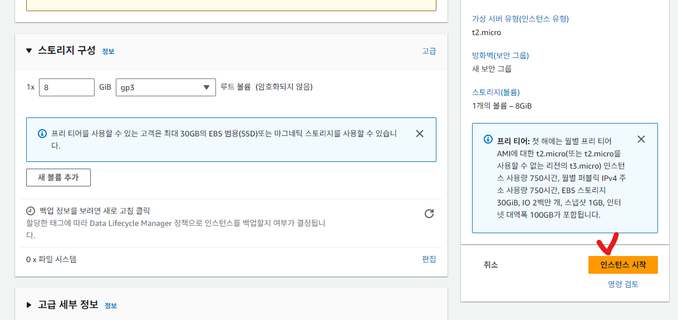
Task: Launch with the 인스턴스 시작 button
Action: 623,265
